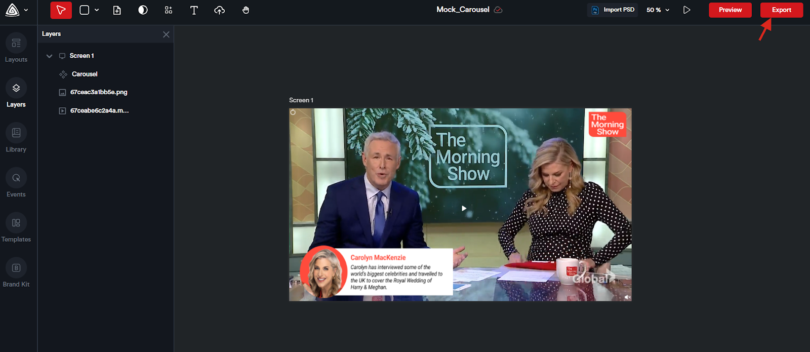Click the Import PSD button
Viewport: 810px width, 352px height.
(x=613, y=10)
